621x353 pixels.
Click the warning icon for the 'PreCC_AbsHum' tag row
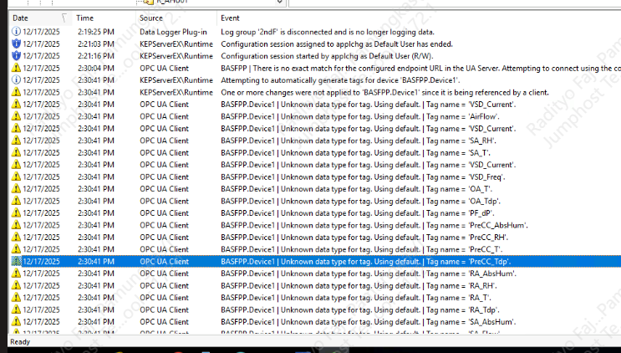click(16, 225)
